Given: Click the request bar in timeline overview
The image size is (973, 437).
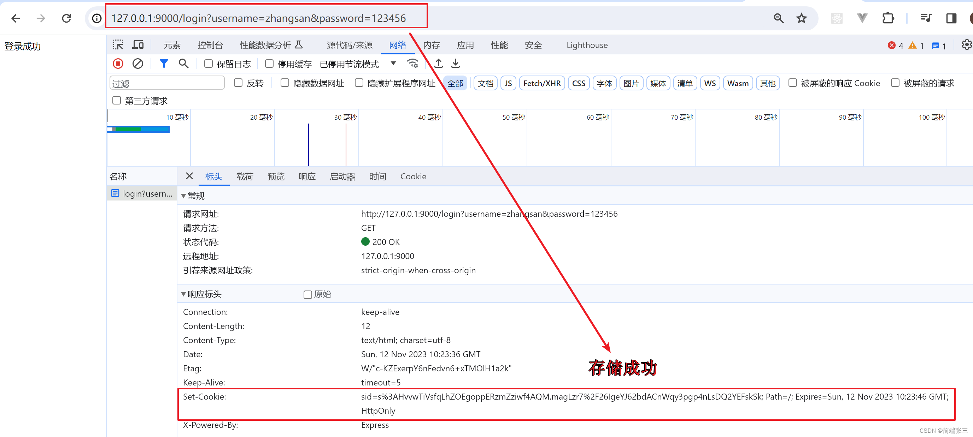Looking at the screenshot, I should tap(138, 130).
